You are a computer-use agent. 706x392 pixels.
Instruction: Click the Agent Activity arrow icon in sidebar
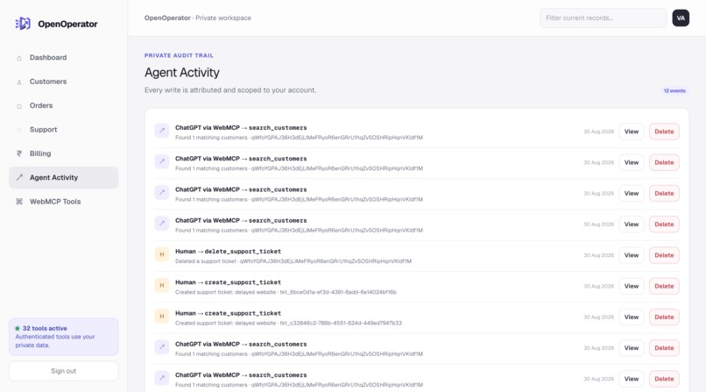point(19,177)
